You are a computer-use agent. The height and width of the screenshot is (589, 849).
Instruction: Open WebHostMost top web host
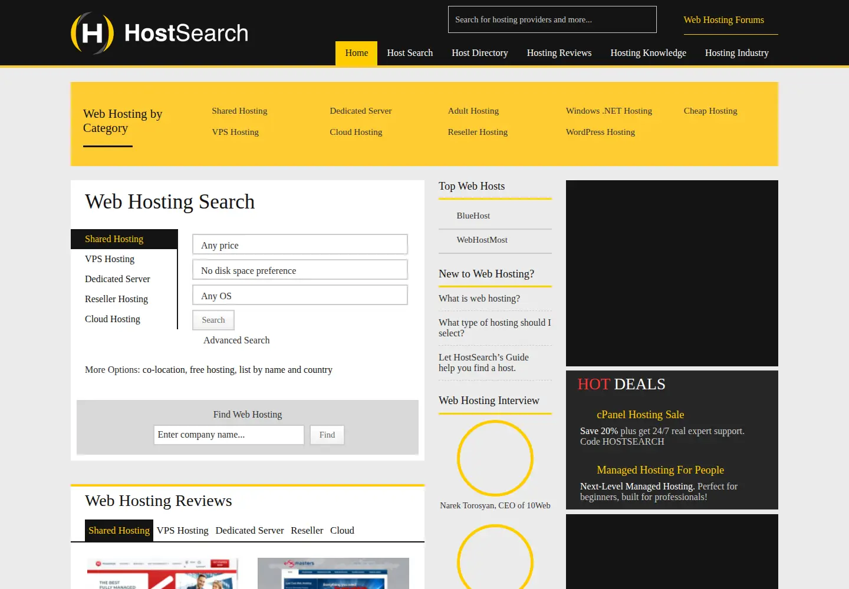coord(482,240)
